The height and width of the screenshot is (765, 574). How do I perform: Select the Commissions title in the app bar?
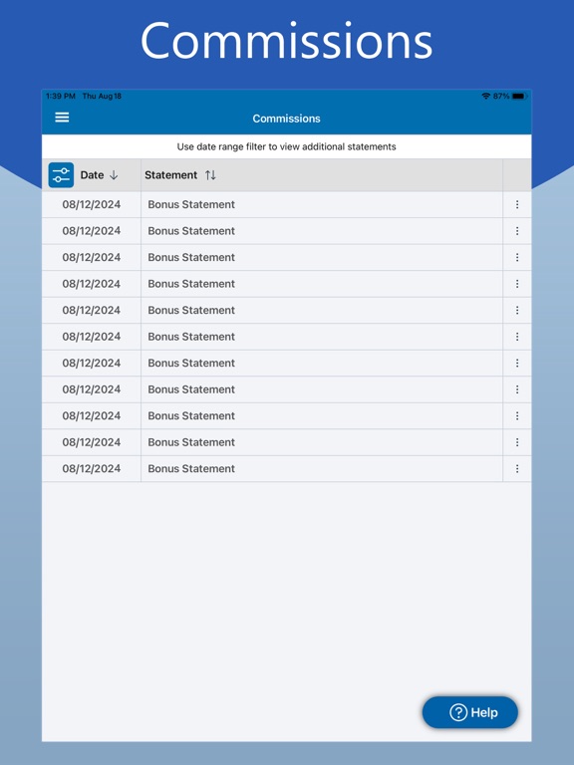point(287,119)
